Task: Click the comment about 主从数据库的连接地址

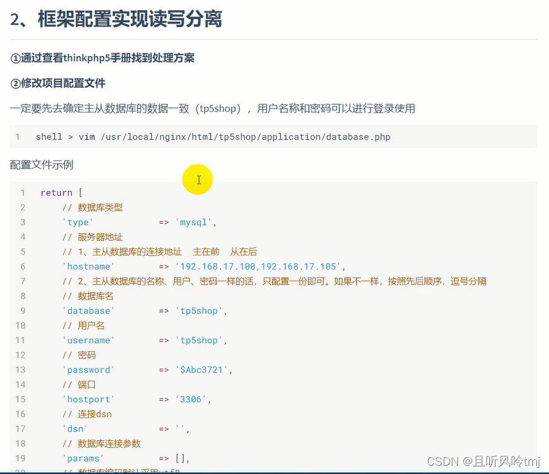Action: point(156,252)
